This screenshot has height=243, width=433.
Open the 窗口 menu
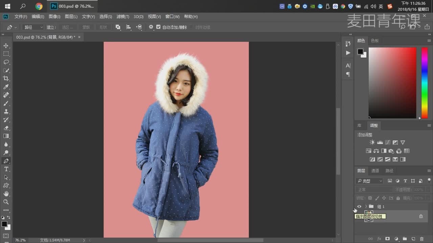pos(172,17)
